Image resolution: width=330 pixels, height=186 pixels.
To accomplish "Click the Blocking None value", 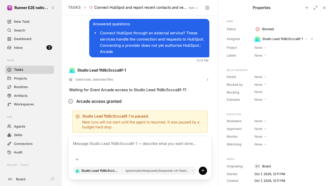I will [258, 92].
